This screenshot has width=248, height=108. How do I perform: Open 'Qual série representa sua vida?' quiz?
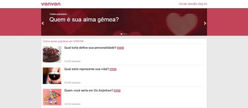click(86, 69)
